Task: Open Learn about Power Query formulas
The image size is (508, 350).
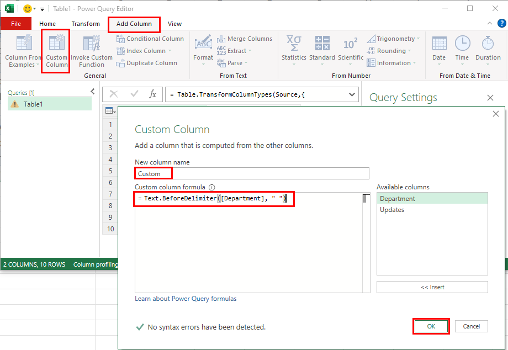Action: [186, 299]
